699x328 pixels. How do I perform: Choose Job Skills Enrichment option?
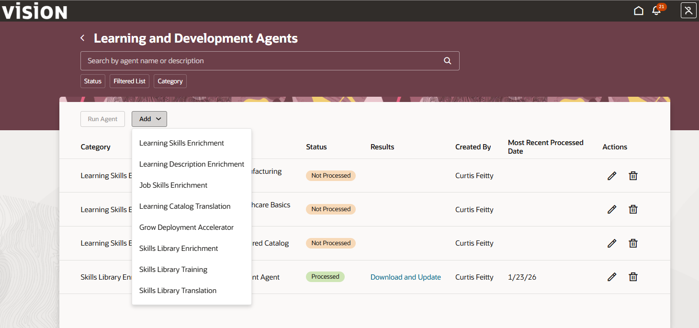click(x=192, y=185)
